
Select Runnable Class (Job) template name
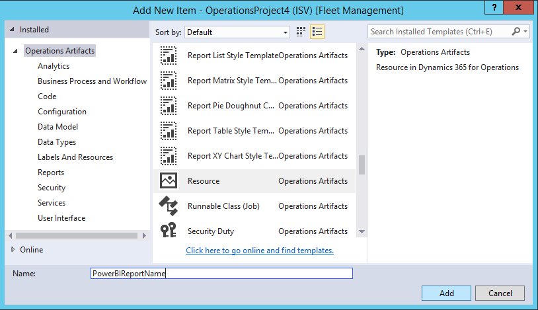(x=223, y=206)
